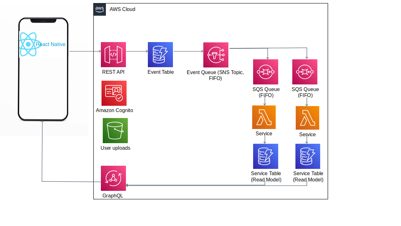Click the right-hand Lambda Service icon
The width and height of the screenshot is (401, 226).
pos(307,118)
